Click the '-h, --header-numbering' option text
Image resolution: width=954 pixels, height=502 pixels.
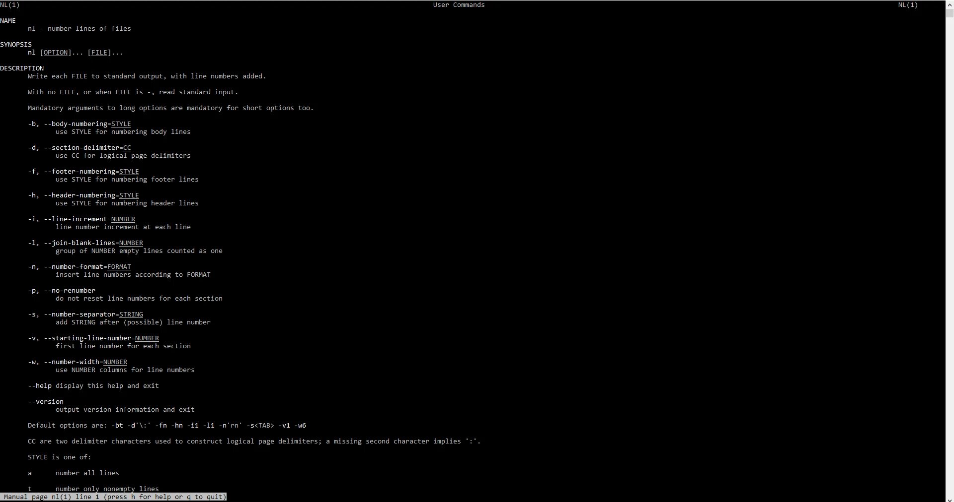coord(72,195)
